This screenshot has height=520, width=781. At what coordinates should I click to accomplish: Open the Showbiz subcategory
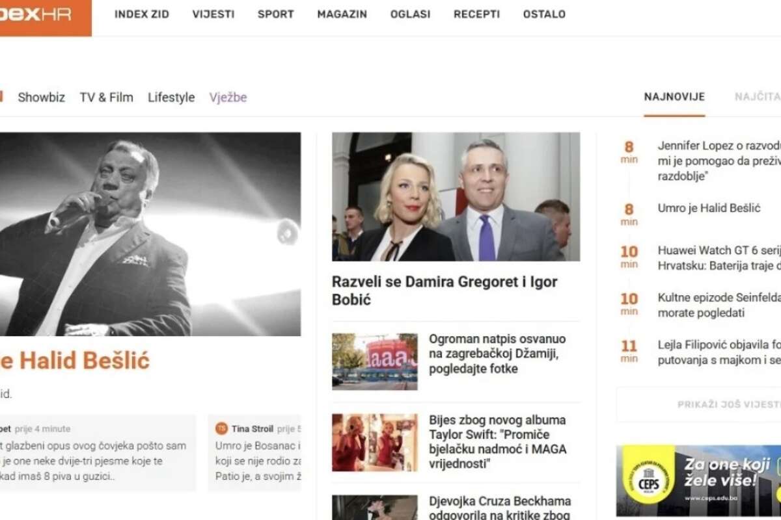pyautogui.click(x=41, y=97)
